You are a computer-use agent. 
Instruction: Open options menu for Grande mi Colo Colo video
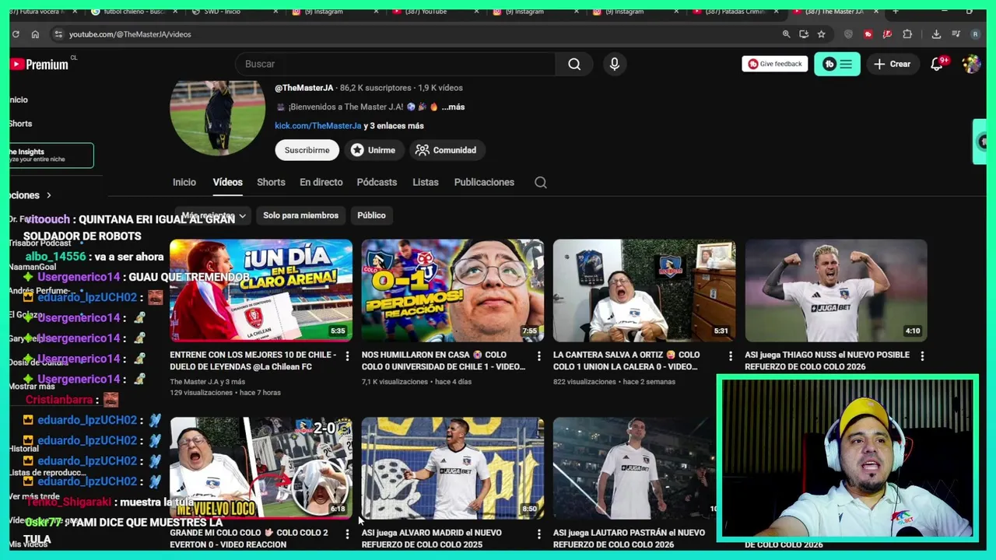347,534
